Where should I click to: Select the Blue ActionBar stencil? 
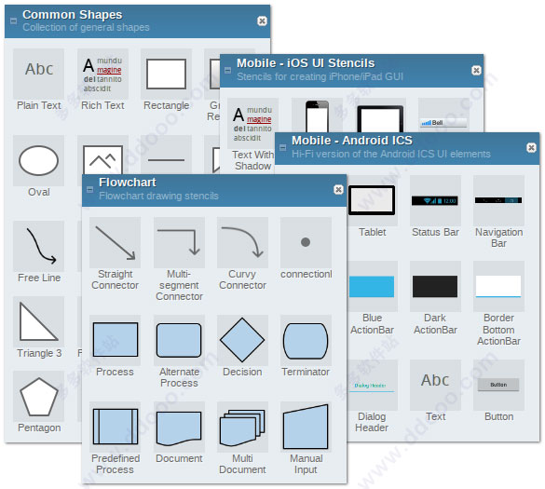point(373,286)
